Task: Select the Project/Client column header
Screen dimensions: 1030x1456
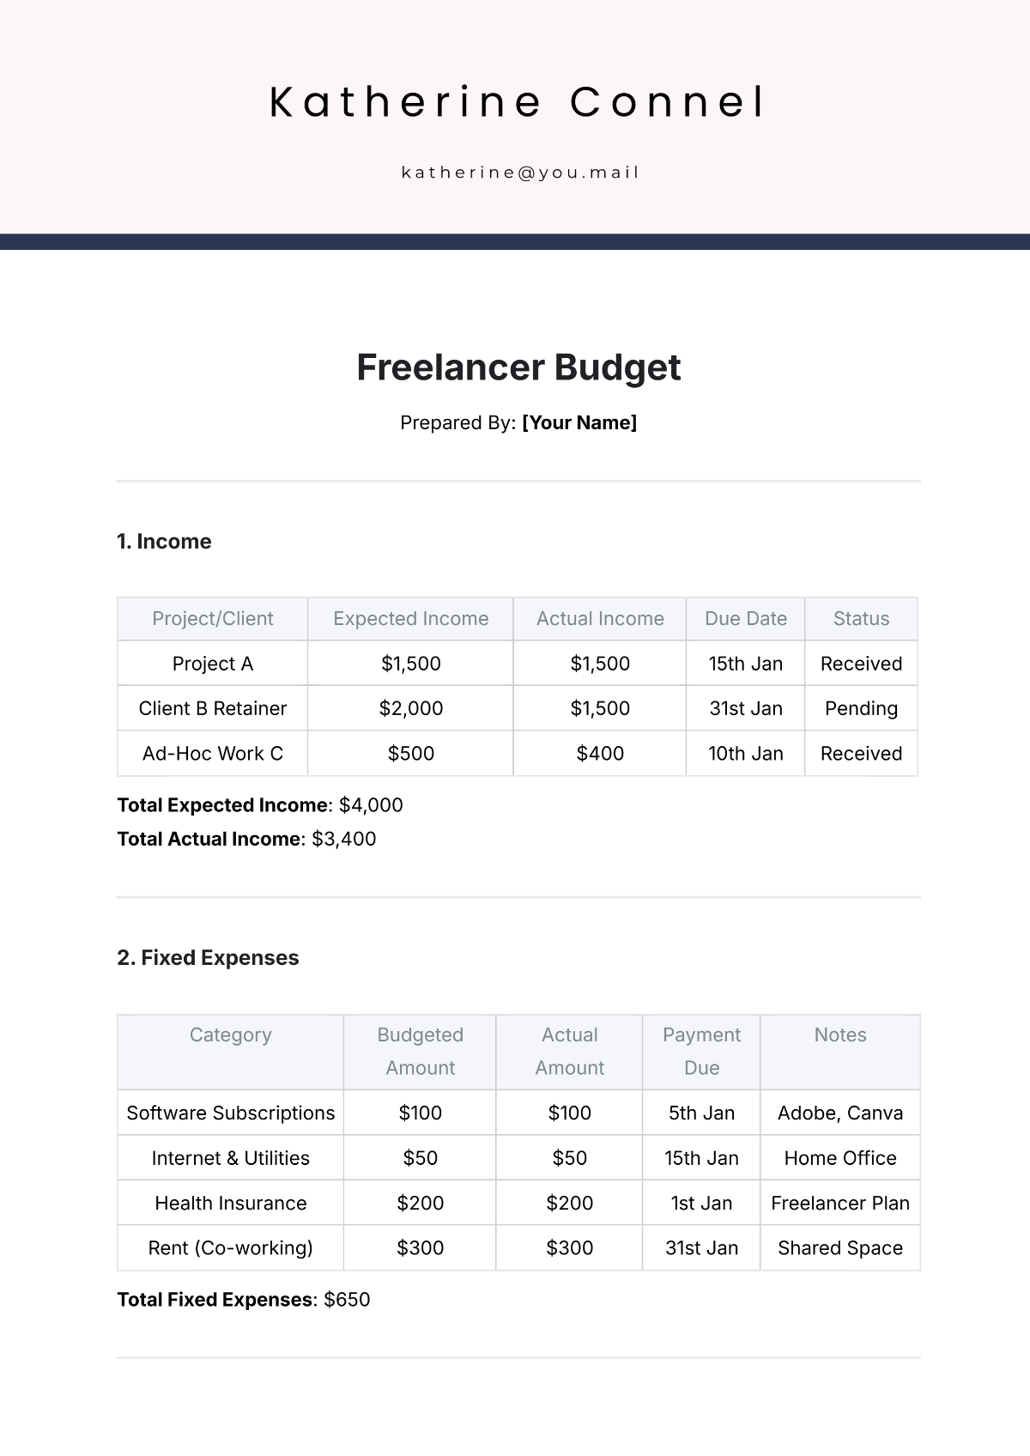Action: tap(213, 619)
